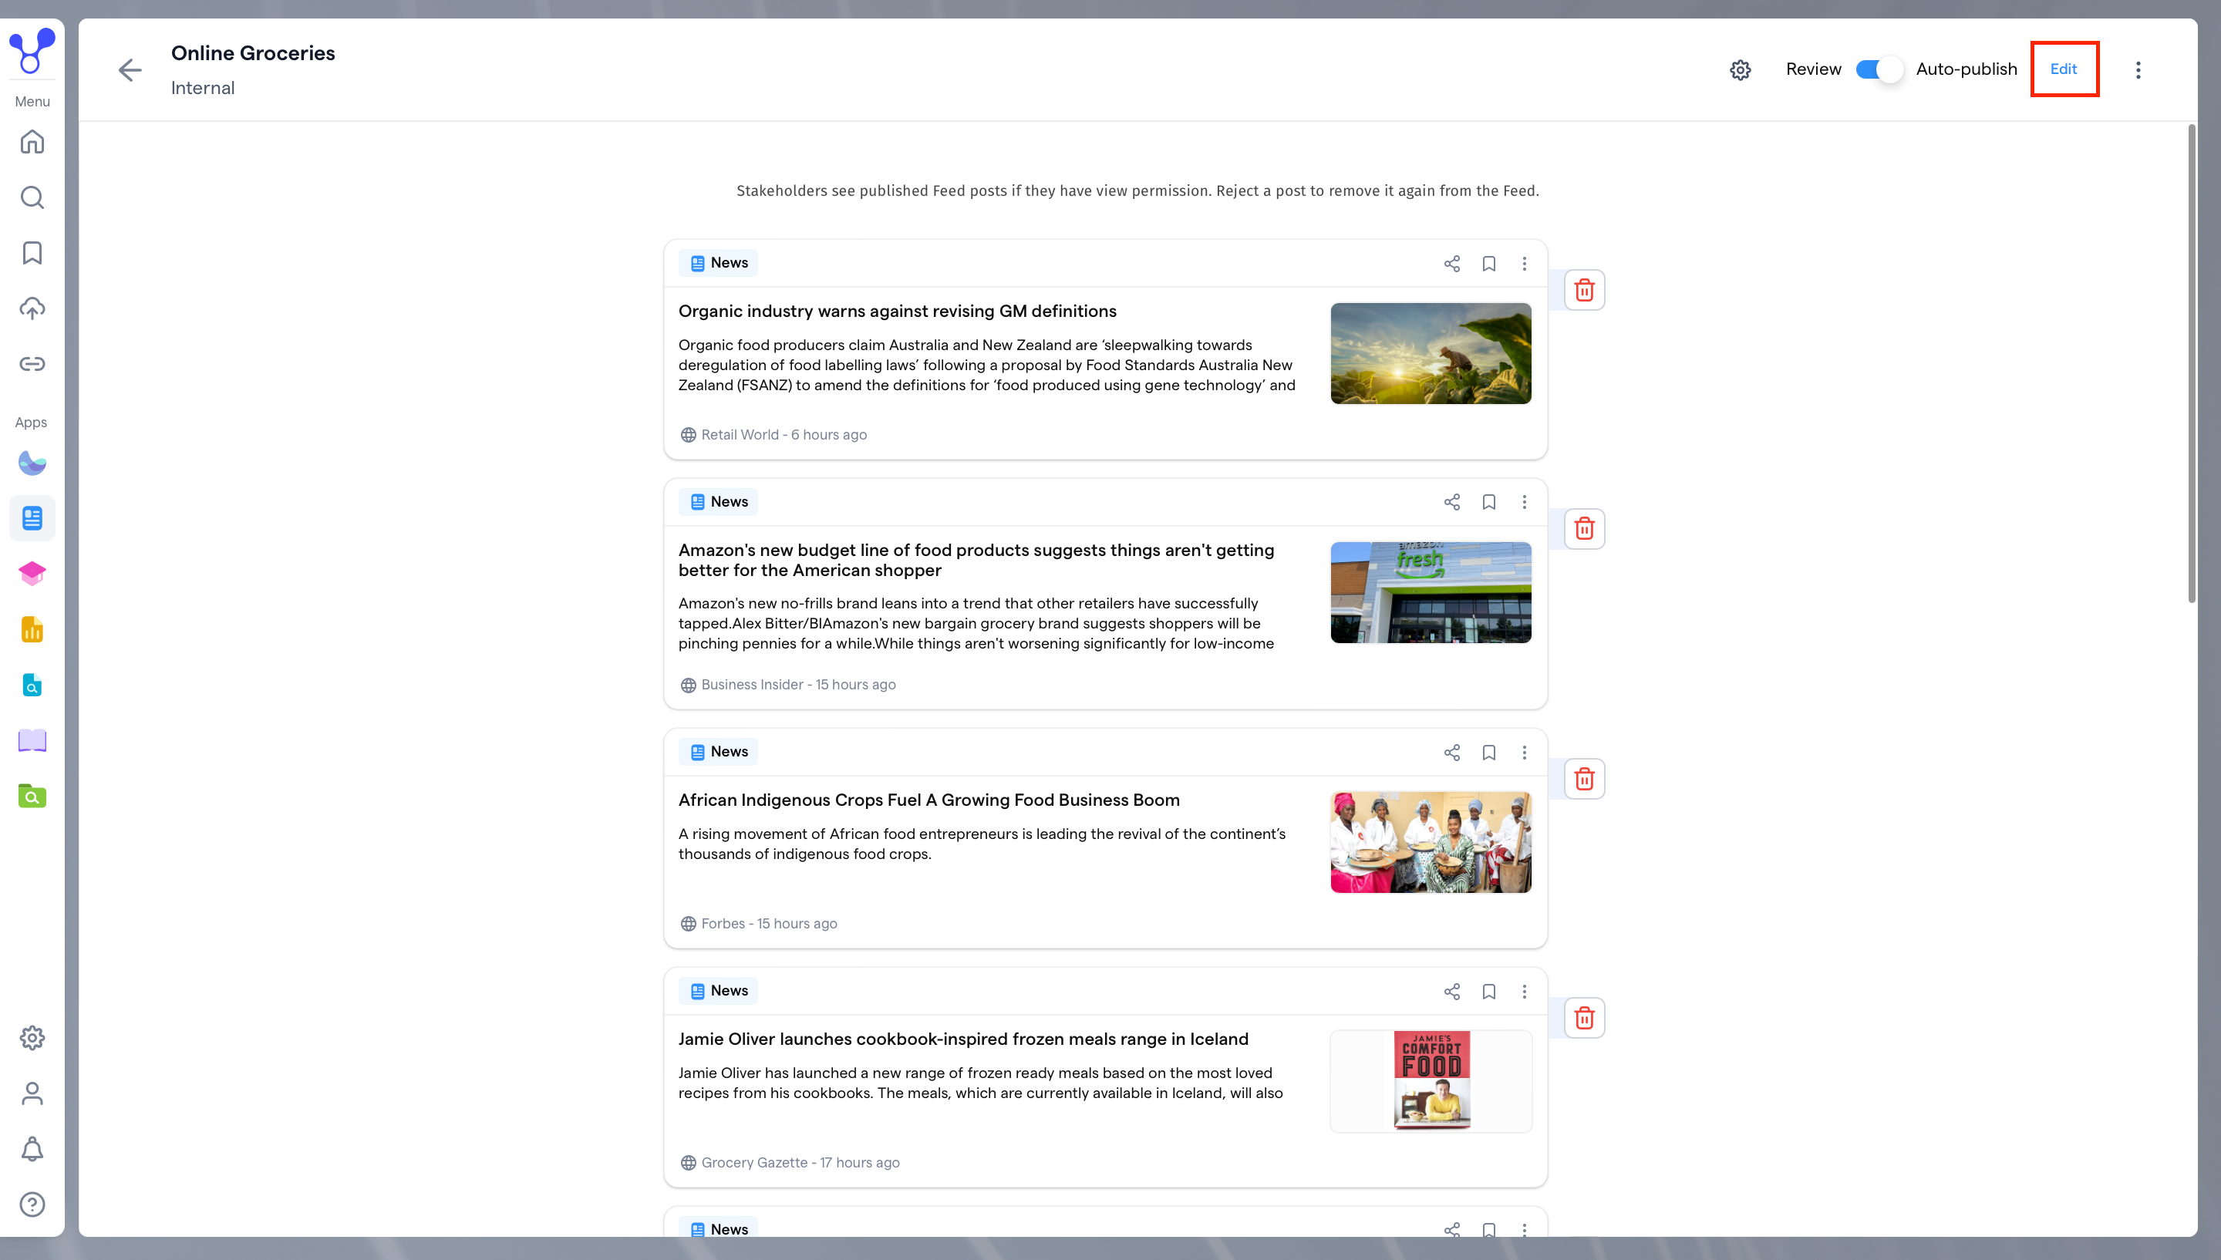Click the News tag on the Jamie Oliver post
The width and height of the screenshot is (2221, 1260).
[x=718, y=991]
